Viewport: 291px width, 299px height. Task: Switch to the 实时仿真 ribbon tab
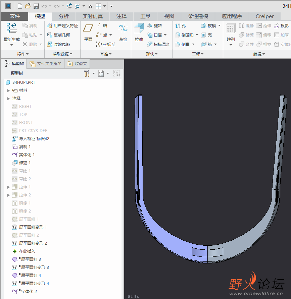92,16
